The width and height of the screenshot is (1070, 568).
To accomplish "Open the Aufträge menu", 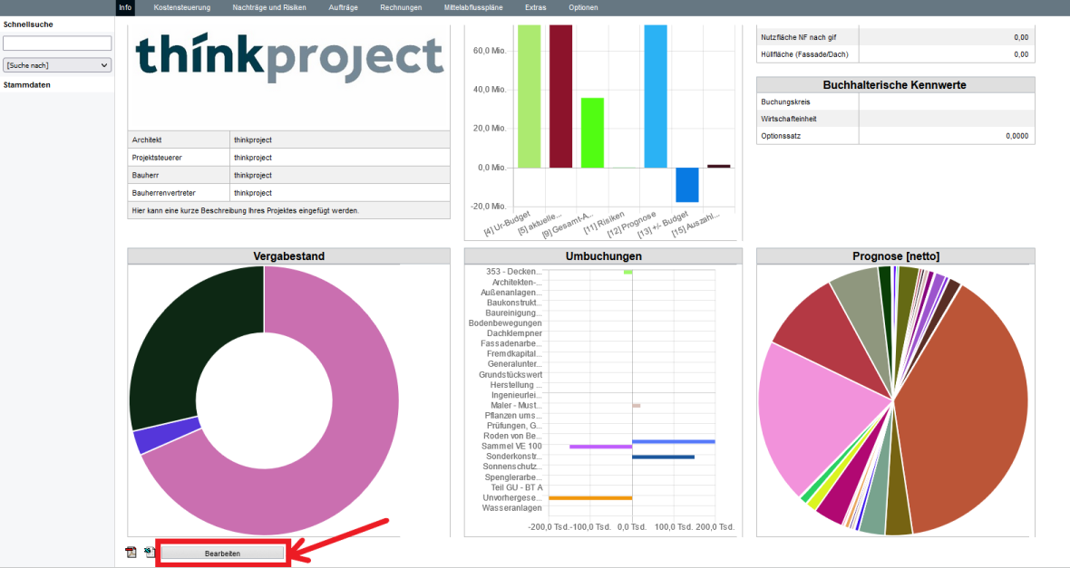I will (x=344, y=7).
